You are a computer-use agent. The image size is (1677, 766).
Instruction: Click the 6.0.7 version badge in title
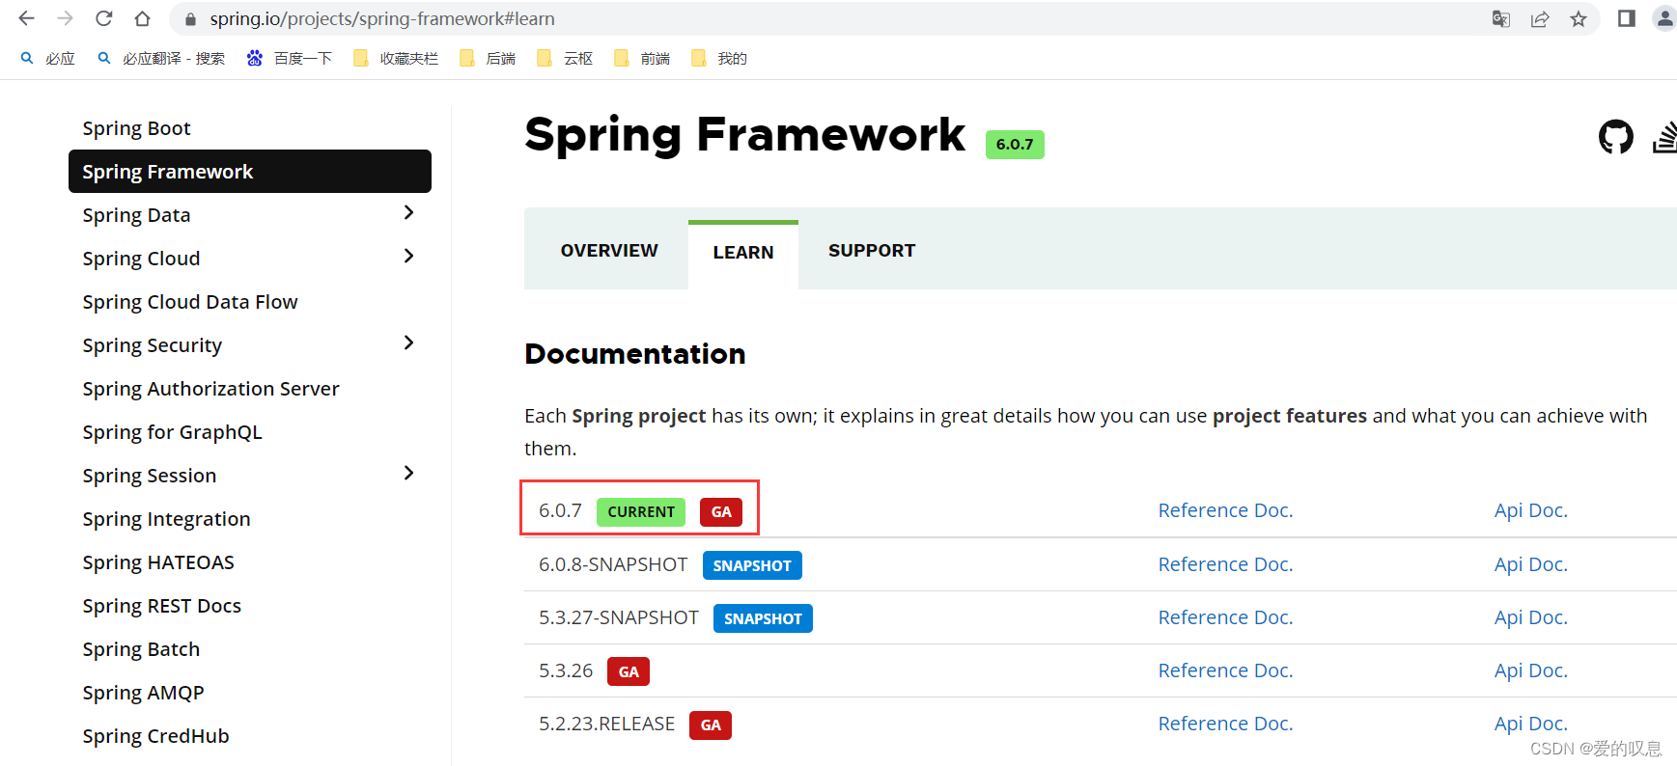[x=1015, y=144]
